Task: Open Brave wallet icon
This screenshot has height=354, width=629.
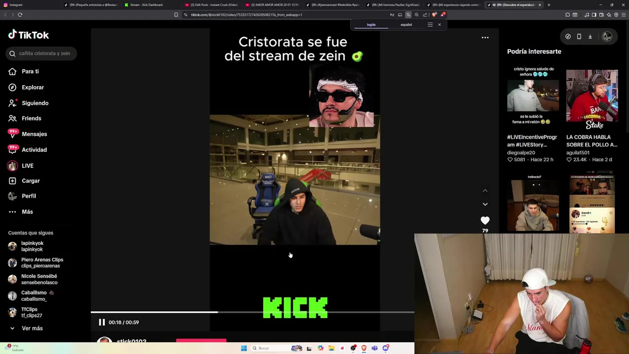Action: click(x=601, y=15)
